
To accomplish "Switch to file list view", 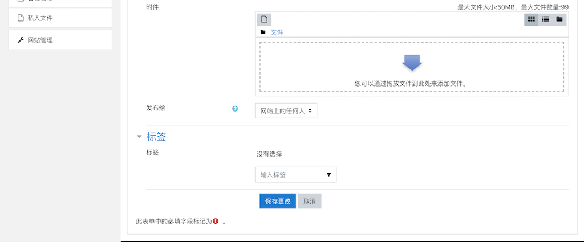I will coord(545,19).
